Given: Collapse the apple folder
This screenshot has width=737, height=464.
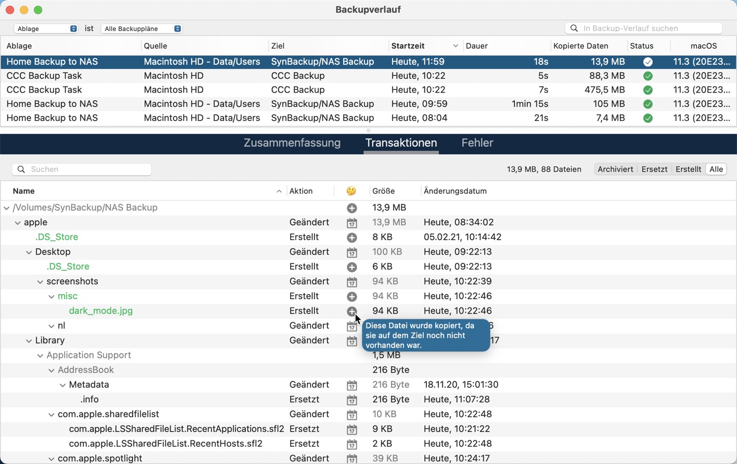Looking at the screenshot, I should coord(17,223).
